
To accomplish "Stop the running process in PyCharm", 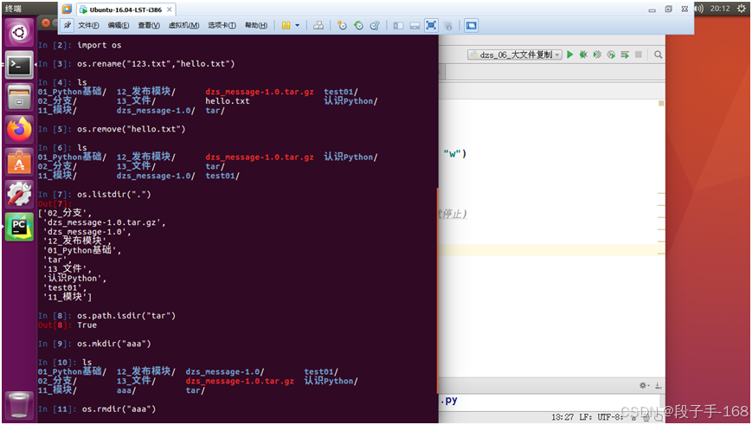I will pos(639,55).
